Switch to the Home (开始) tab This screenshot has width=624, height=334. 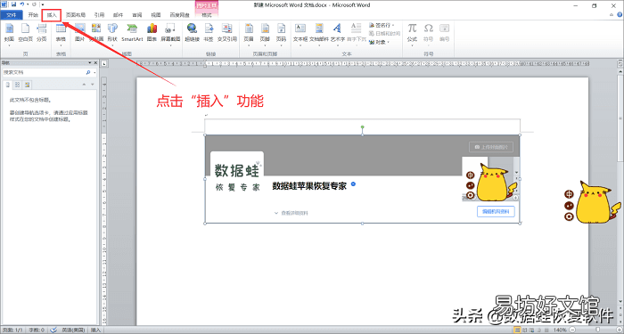tap(33, 15)
